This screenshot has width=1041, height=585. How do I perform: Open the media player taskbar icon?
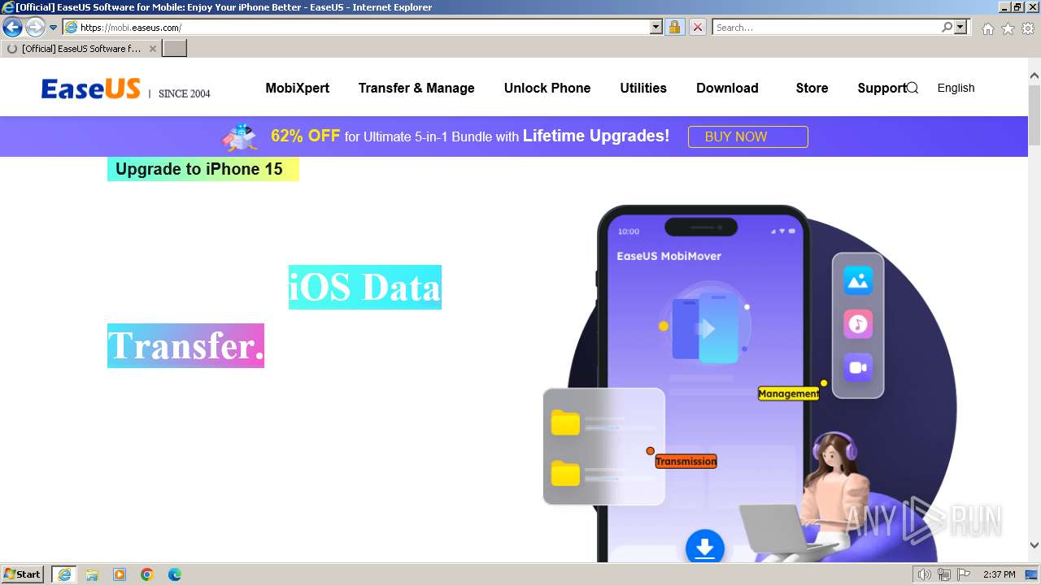click(120, 574)
